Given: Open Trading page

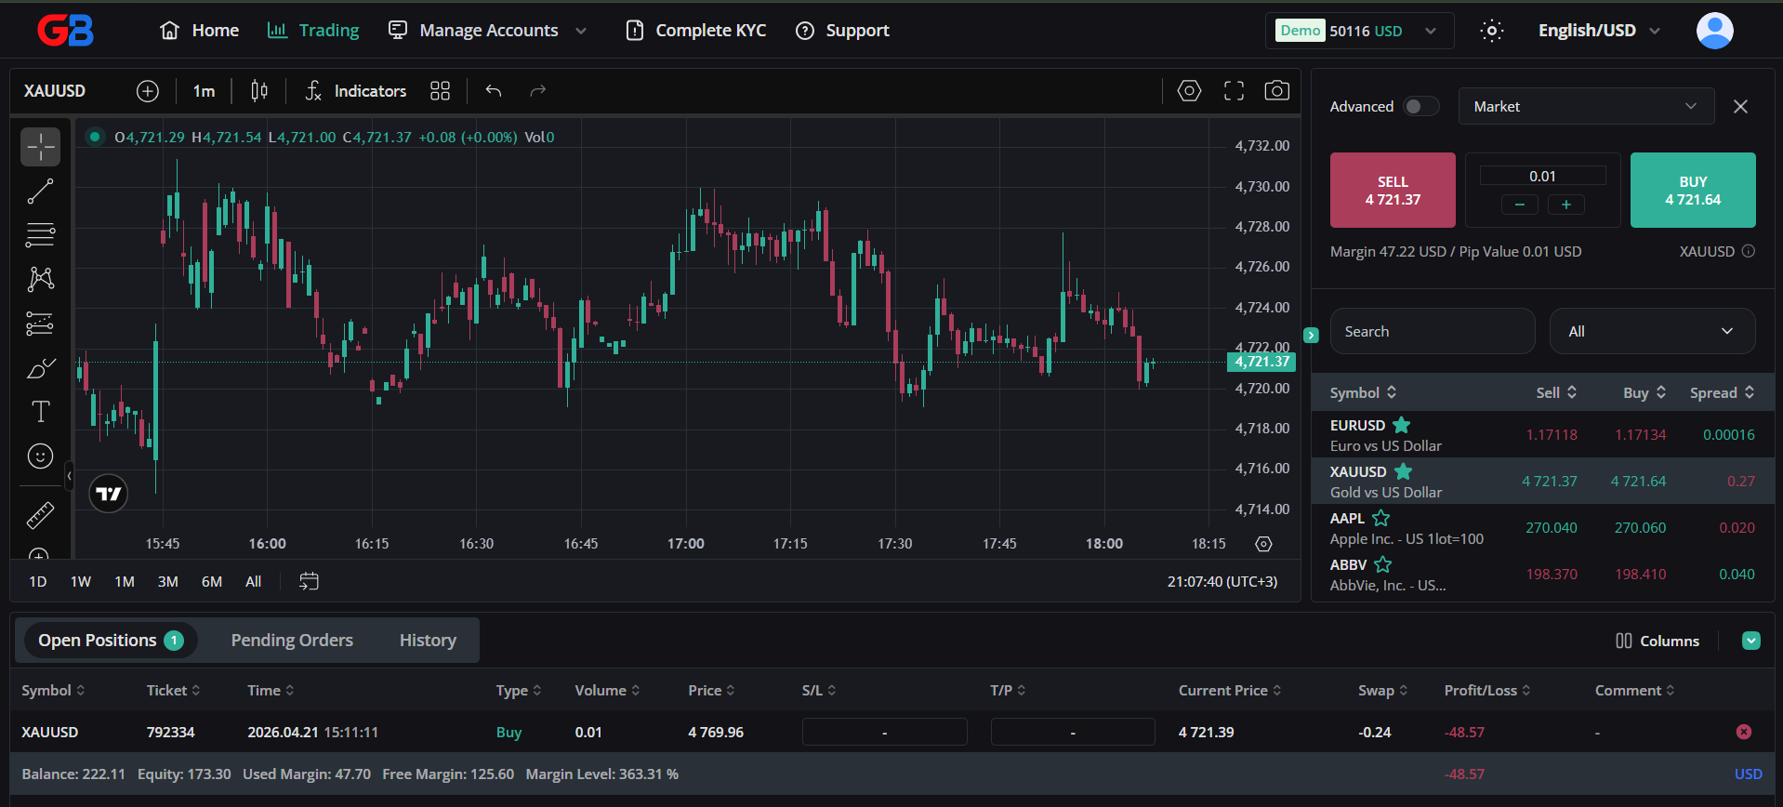Looking at the screenshot, I should point(312,31).
